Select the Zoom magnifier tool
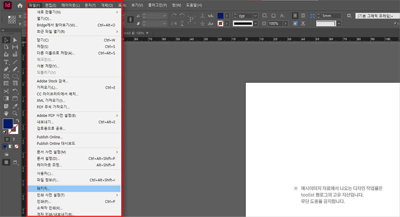This screenshot has width=400, height=217. click(15, 113)
